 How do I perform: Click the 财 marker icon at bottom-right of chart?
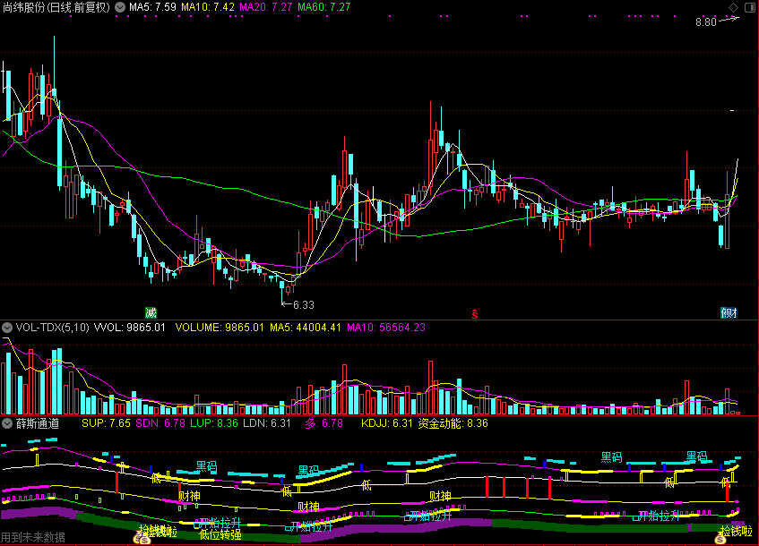729,312
